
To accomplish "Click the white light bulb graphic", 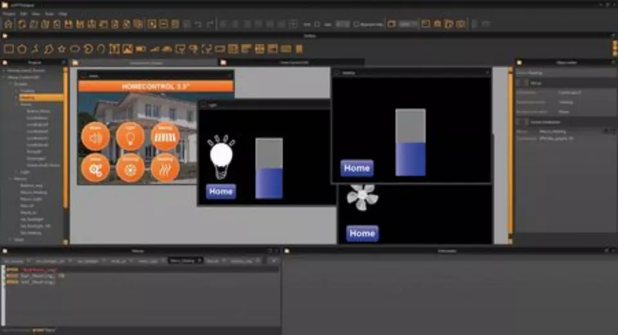I will tap(221, 156).
